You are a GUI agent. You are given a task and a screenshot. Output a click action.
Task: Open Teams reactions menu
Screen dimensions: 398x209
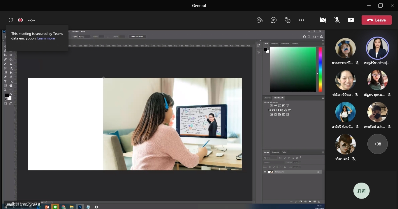coord(288,20)
